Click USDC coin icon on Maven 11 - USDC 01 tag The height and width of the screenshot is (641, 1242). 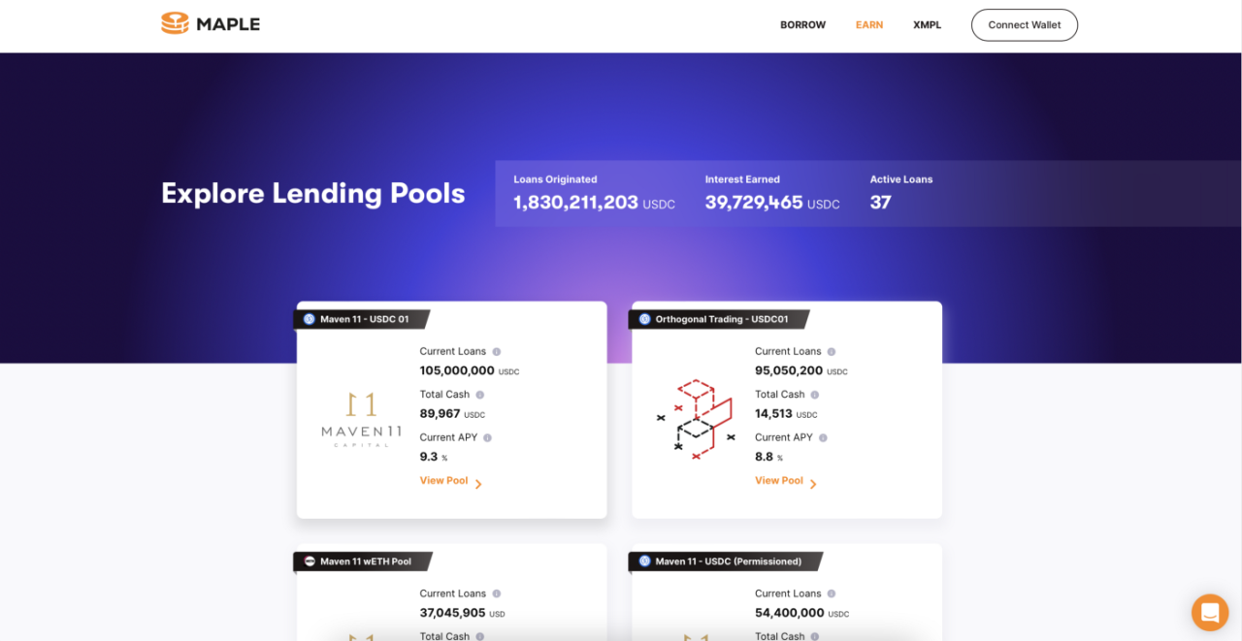coord(310,319)
